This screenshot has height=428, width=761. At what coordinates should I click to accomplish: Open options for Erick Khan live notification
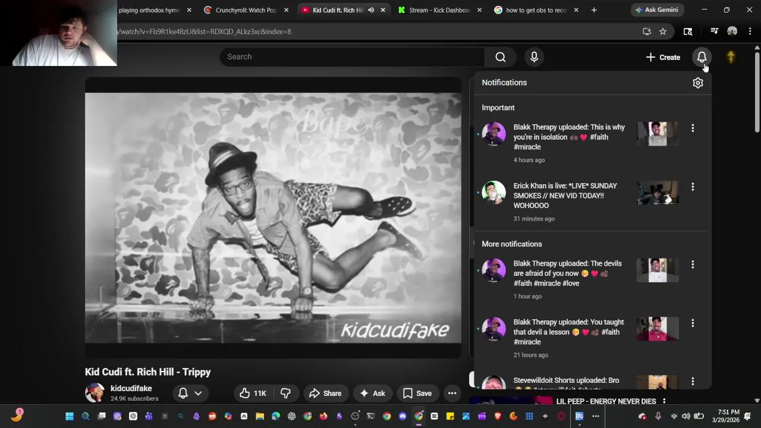693,187
